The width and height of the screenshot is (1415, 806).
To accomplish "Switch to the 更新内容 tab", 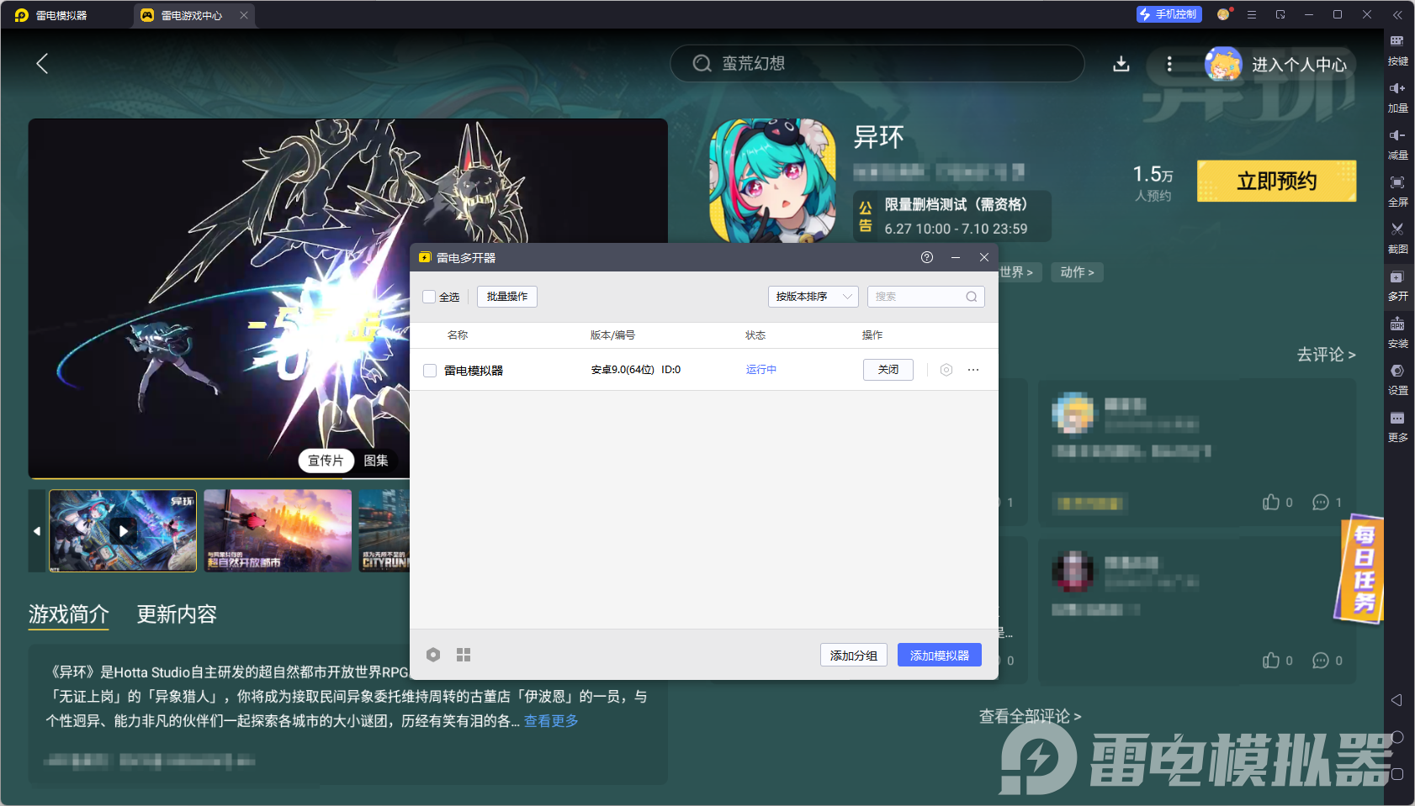I will coord(176,614).
